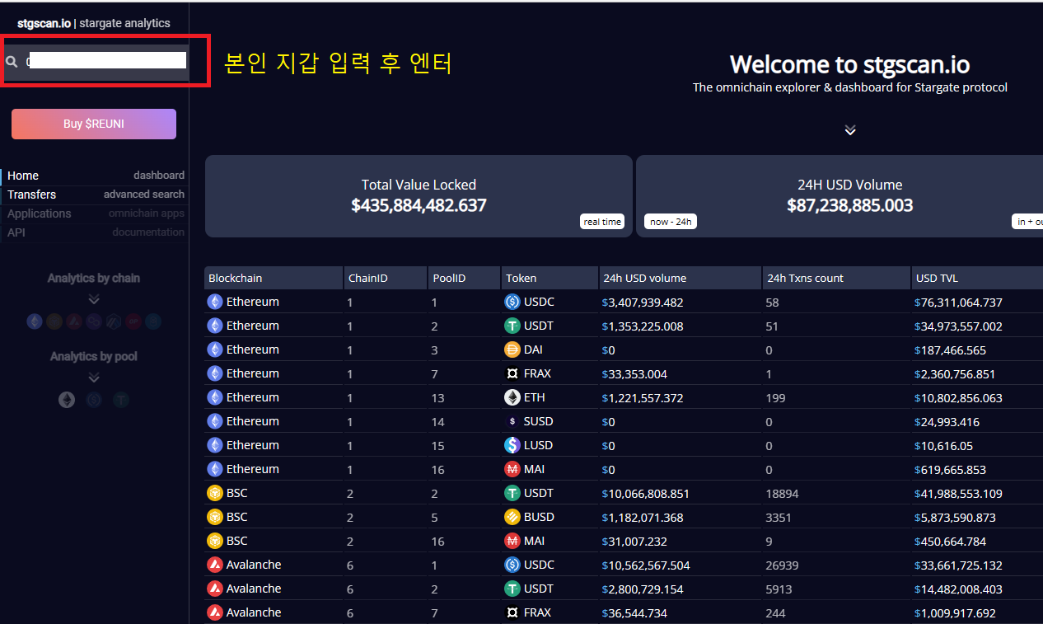Click the FRAX token icon in the Avalanche row
Image resolution: width=1043 pixels, height=624 pixels.
click(512, 612)
